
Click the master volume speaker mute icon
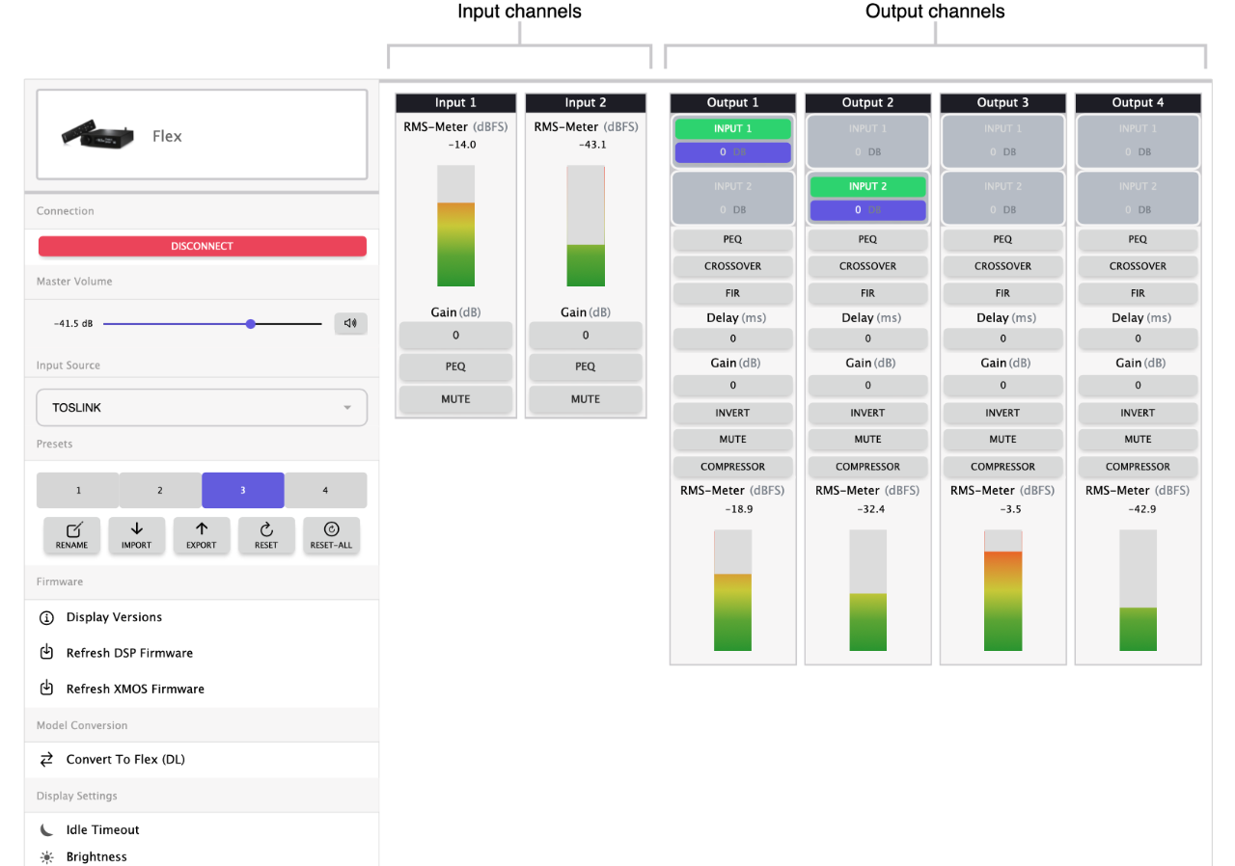pos(350,323)
